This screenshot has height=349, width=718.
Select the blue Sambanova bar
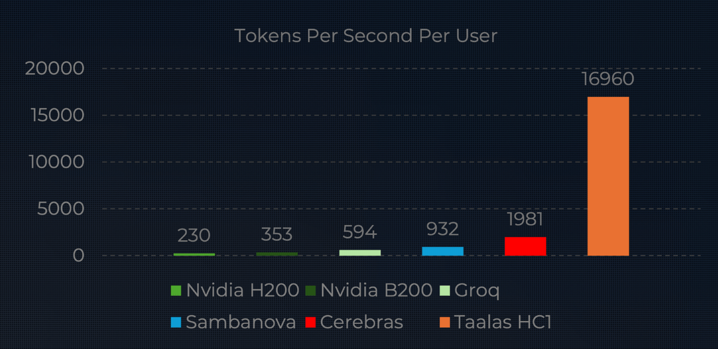[443, 251]
